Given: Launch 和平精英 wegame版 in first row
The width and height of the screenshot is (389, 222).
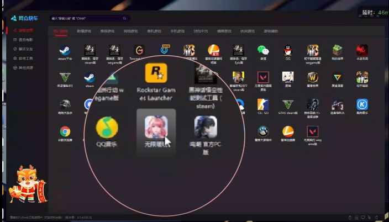Looking at the screenshot, I should click(x=313, y=50).
